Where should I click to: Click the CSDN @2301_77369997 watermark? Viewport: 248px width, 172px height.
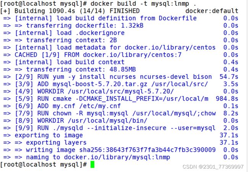pos(213,167)
